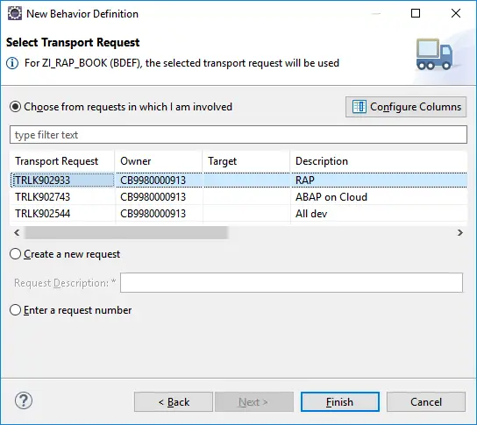Click the help question mark icon
The width and height of the screenshot is (477, 425).
tap(24, 400)
